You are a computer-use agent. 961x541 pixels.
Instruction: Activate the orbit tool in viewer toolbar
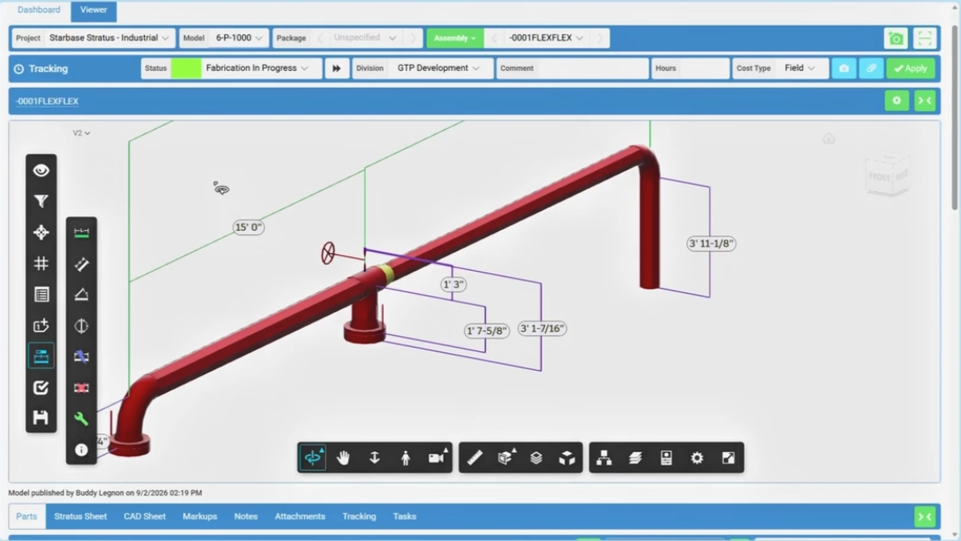click(x=312, y=458)
